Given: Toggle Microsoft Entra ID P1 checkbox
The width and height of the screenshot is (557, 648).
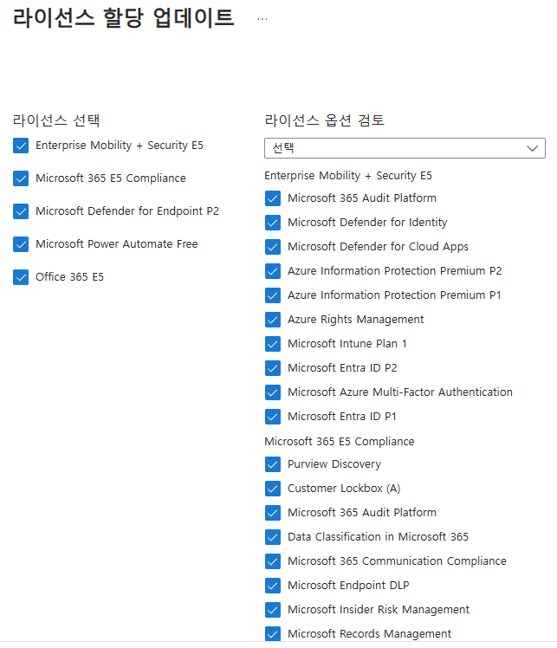Looking at the screenshot, I should 273,417.
